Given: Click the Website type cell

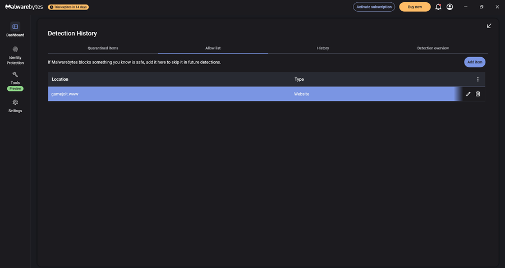Looking at the screenshot, I should (301, 94).
